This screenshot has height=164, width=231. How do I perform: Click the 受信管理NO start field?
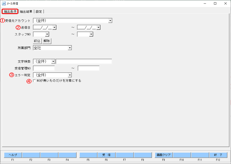tap(44, 68)
